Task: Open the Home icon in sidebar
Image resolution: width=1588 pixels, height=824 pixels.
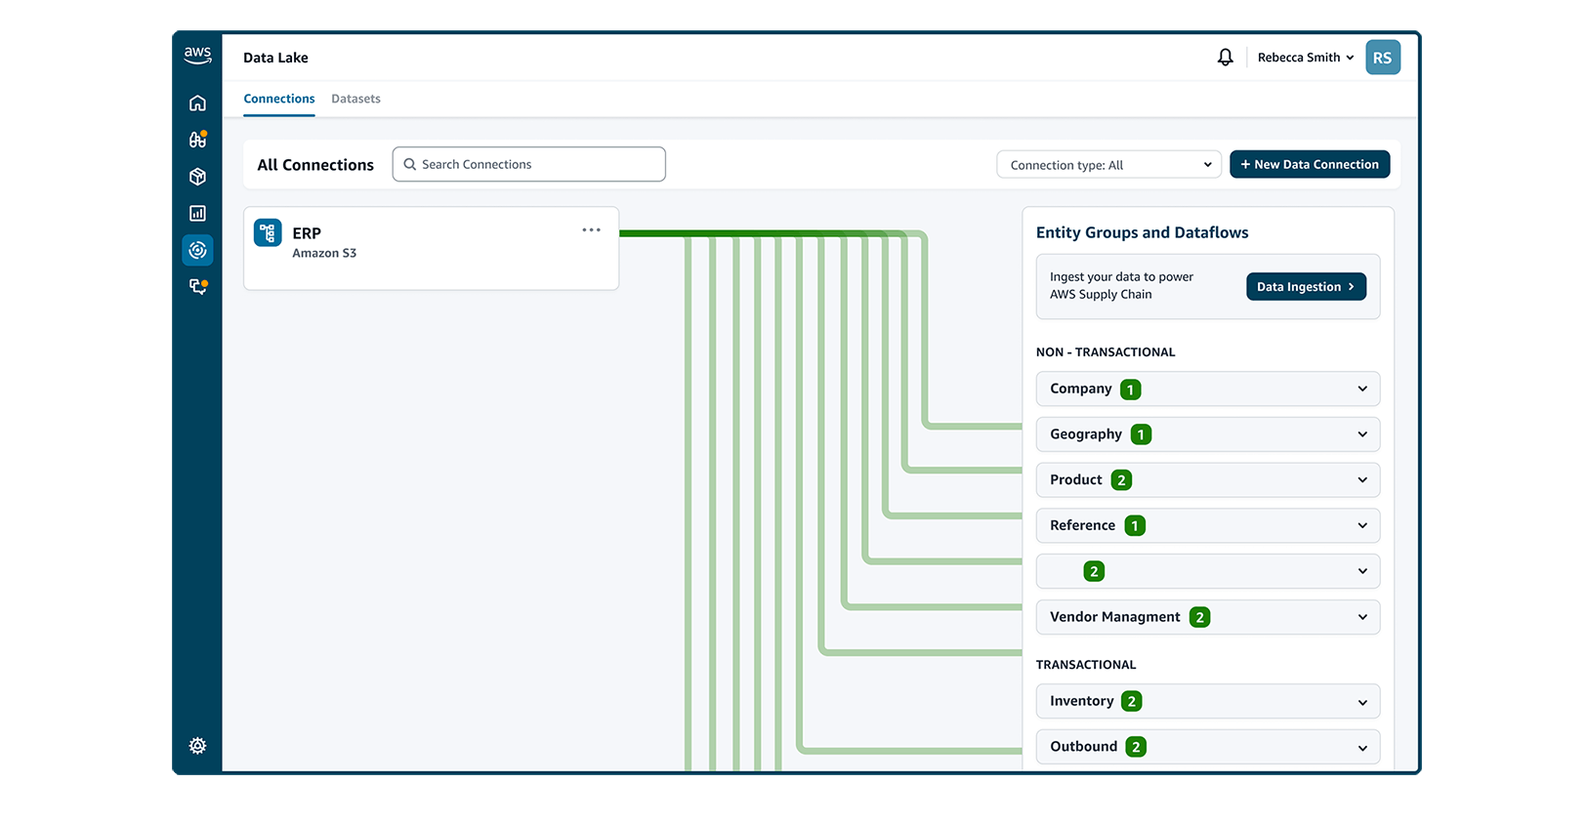Action: point(197,103)
